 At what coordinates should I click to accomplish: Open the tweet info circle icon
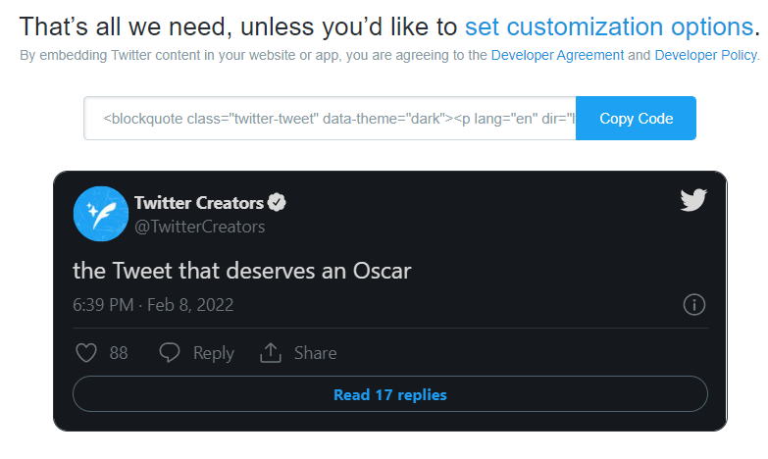(693, 305)
